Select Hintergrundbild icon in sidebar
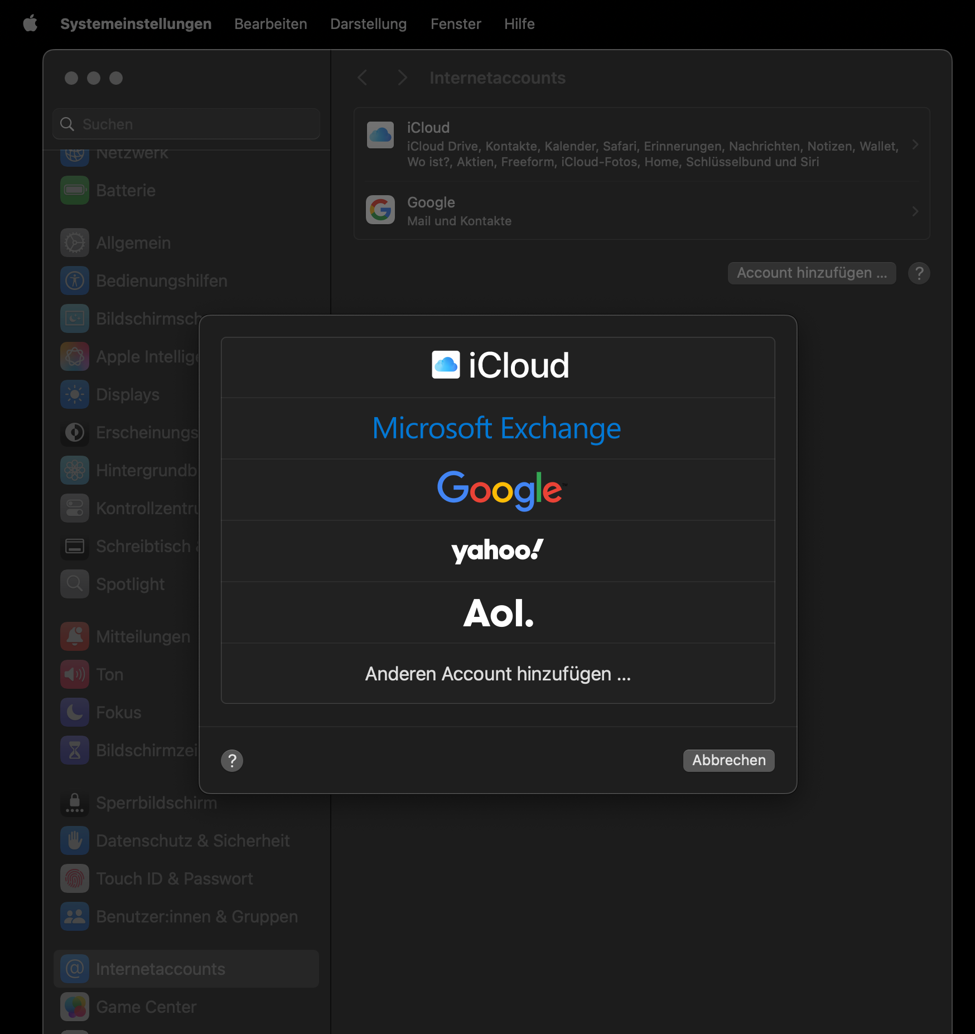The width and height of the screenshot is (975, 1034). click(x=75, y=470)
